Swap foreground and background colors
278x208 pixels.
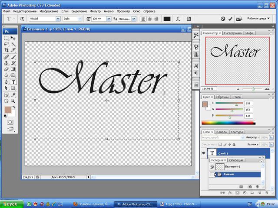coord(14,107)
